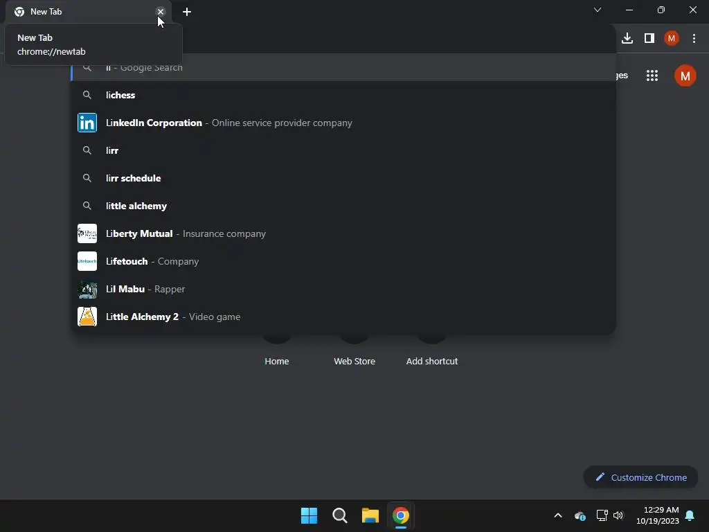Open Chrome downloads icon
The height and width of the screenshot is (532, 709).
[x=627, y=39]
